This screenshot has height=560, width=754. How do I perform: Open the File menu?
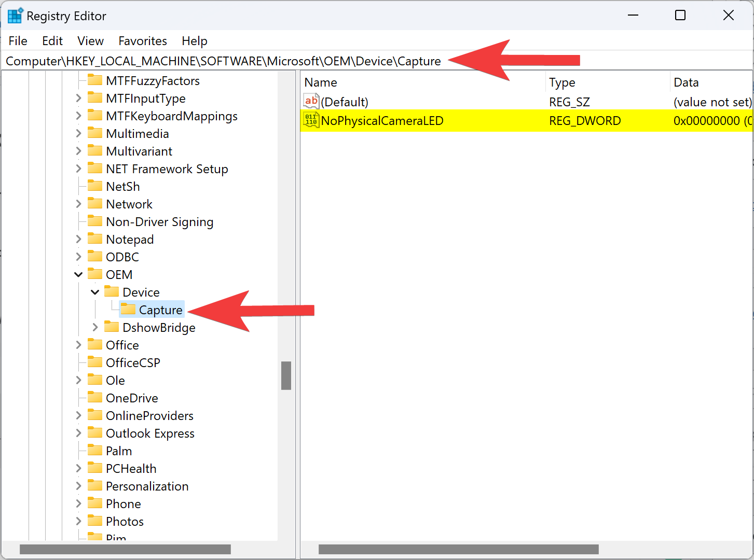point(18,41)
